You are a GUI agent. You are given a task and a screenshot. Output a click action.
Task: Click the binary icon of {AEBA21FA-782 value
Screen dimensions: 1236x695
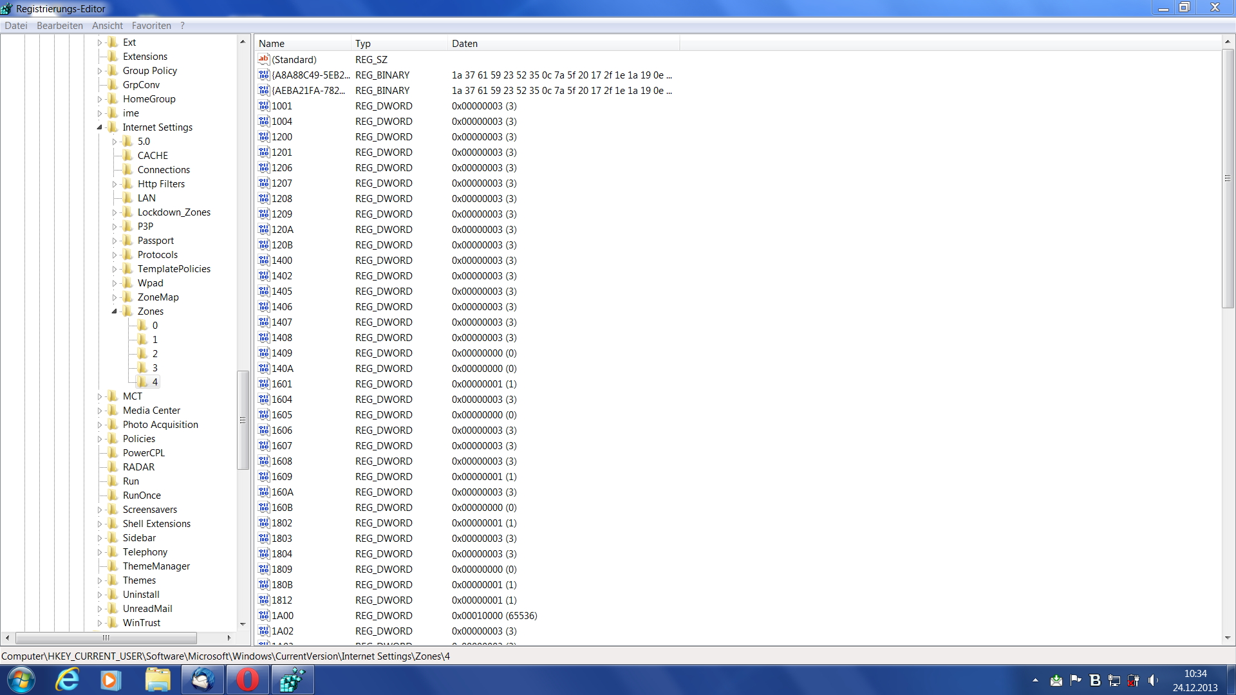click(264, 90)
